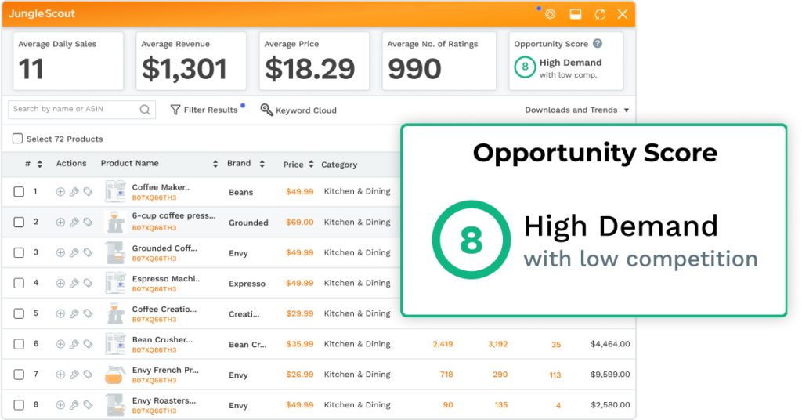Open the Espresso Machi product name
Screen dimensions: 802x420
pyautogui.click(x=166, y=279)
